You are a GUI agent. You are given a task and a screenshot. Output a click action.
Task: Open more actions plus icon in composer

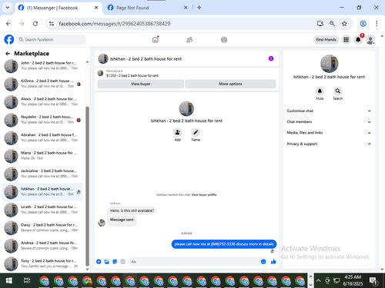[99, 261]
